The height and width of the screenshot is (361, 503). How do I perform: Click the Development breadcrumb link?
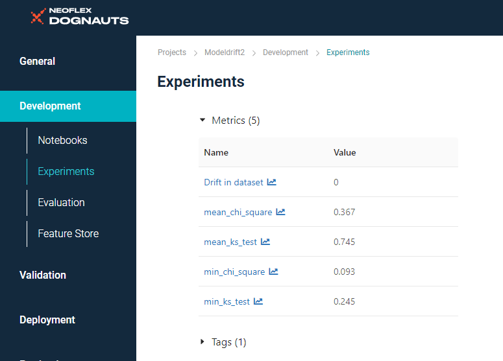point(286,52)
